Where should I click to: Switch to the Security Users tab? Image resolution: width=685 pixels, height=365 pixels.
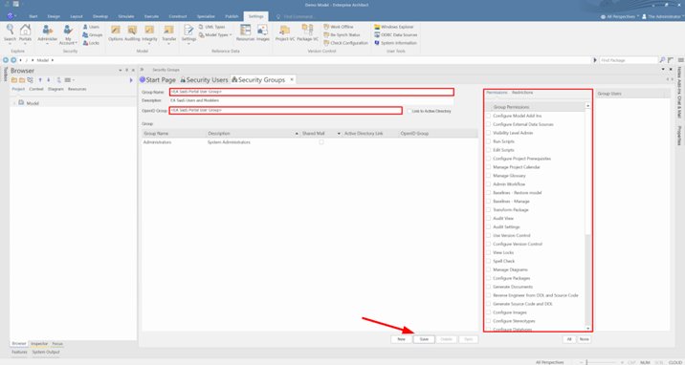pyautogui.click(x=204, y=80)
